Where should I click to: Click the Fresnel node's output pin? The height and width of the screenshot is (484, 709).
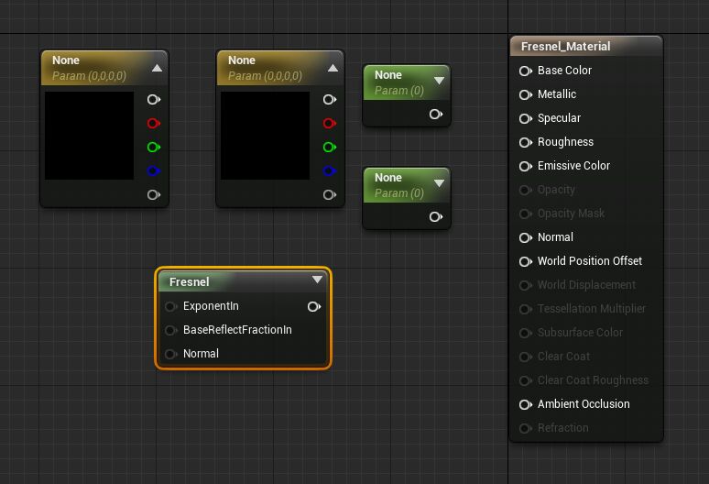[x=314, y=306]
